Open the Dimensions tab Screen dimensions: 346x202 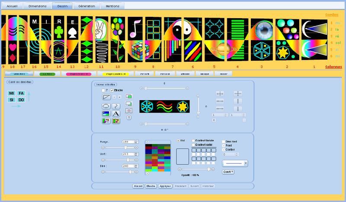pos(38,6)
